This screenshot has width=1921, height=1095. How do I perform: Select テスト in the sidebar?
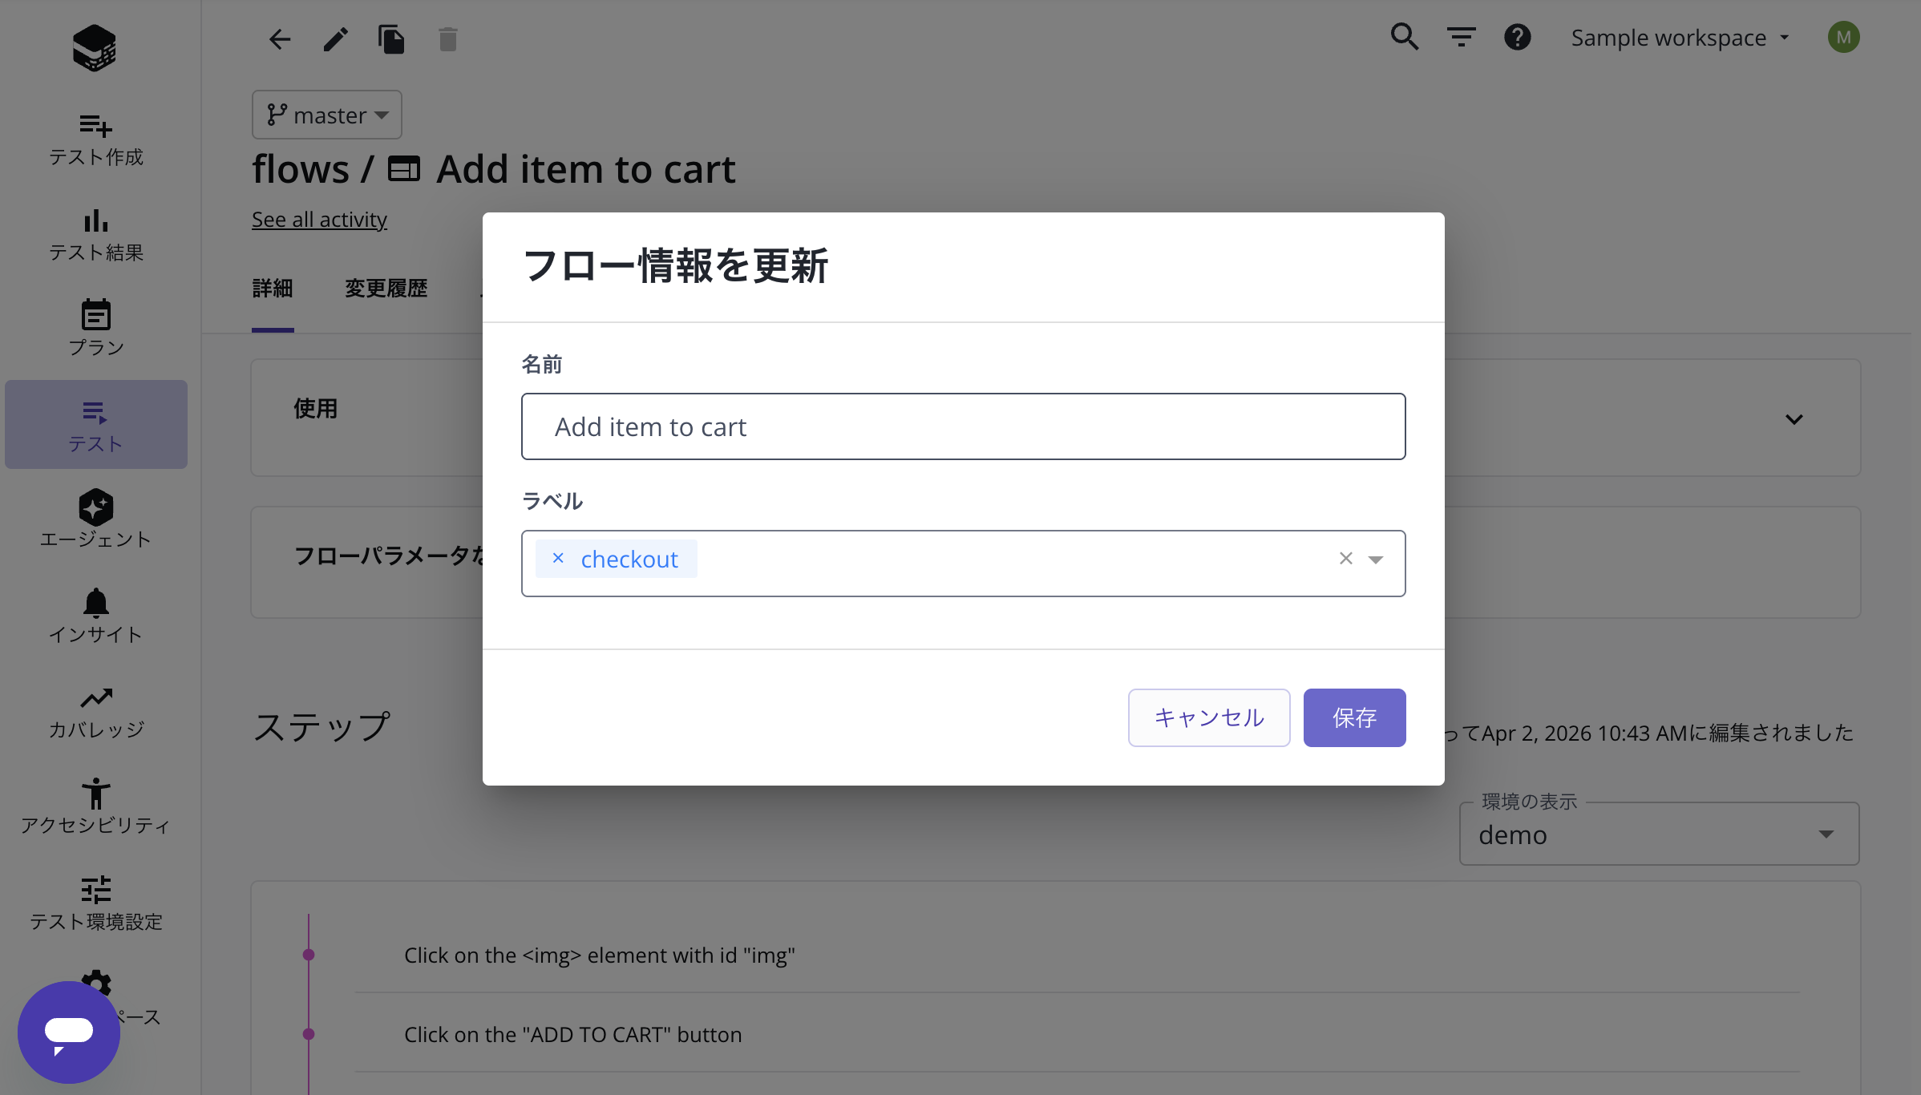point(96,425)
